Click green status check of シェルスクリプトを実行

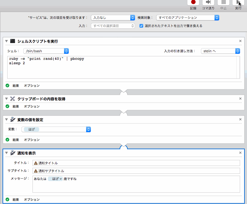[7, 86]
